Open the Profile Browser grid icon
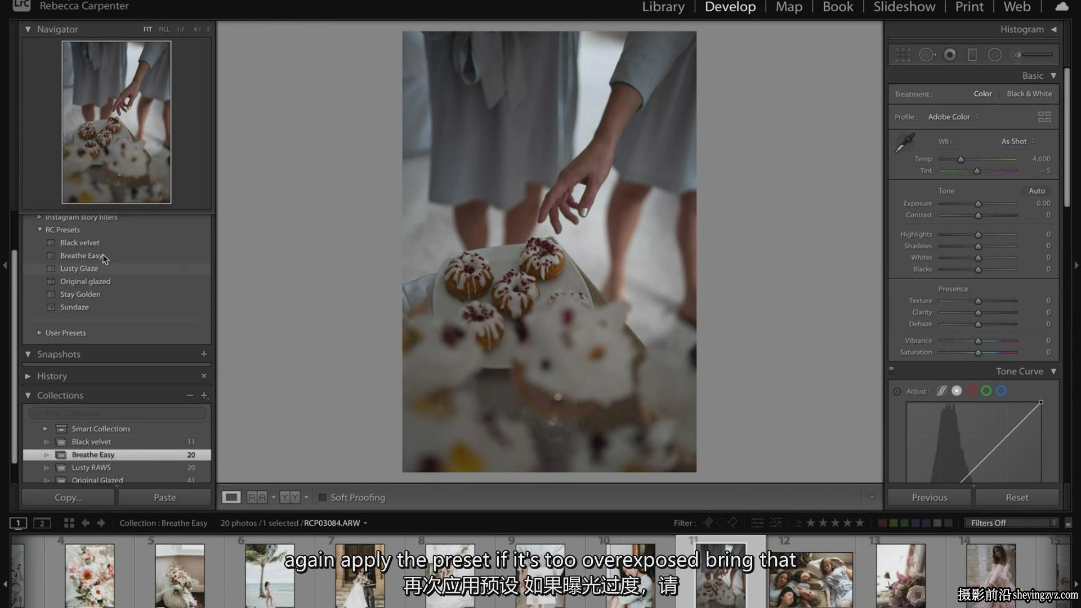Screen dimensions: 1081x608 pos(1044,117)
